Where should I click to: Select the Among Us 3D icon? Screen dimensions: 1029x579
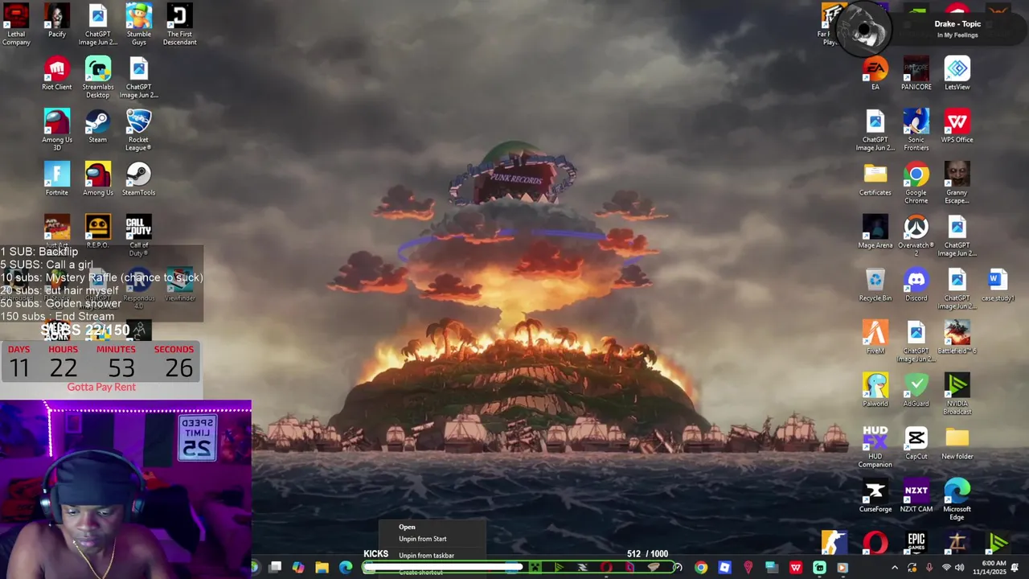tap(56, 129)
